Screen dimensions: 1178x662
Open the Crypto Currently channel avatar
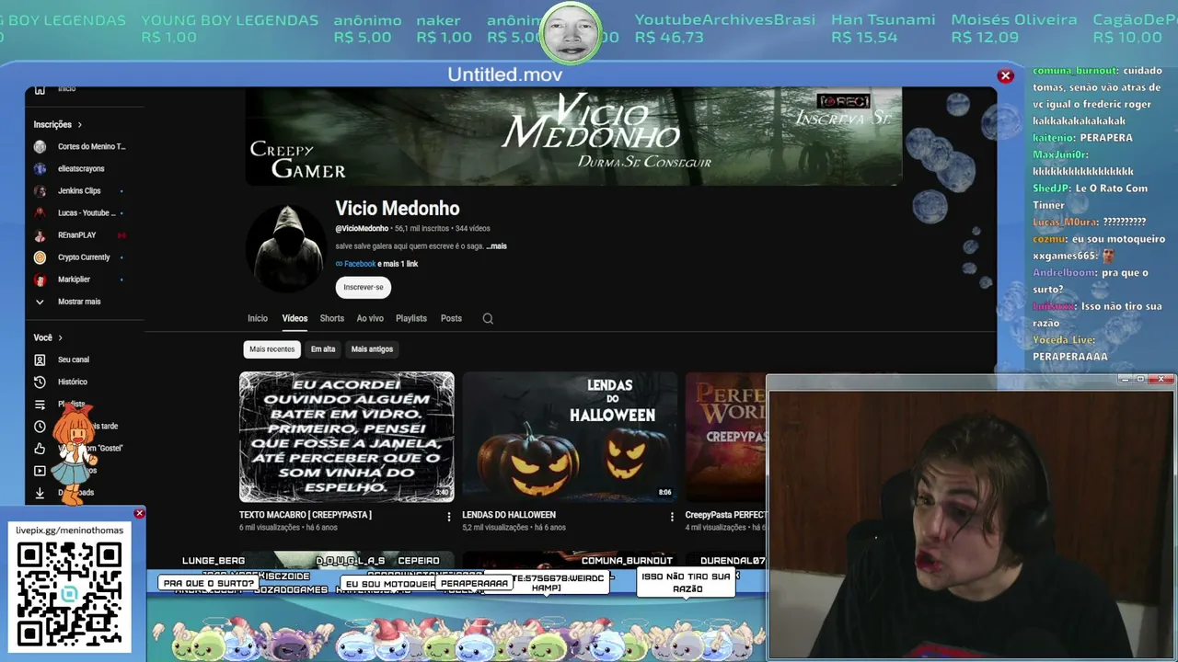(x=40, y=257)
